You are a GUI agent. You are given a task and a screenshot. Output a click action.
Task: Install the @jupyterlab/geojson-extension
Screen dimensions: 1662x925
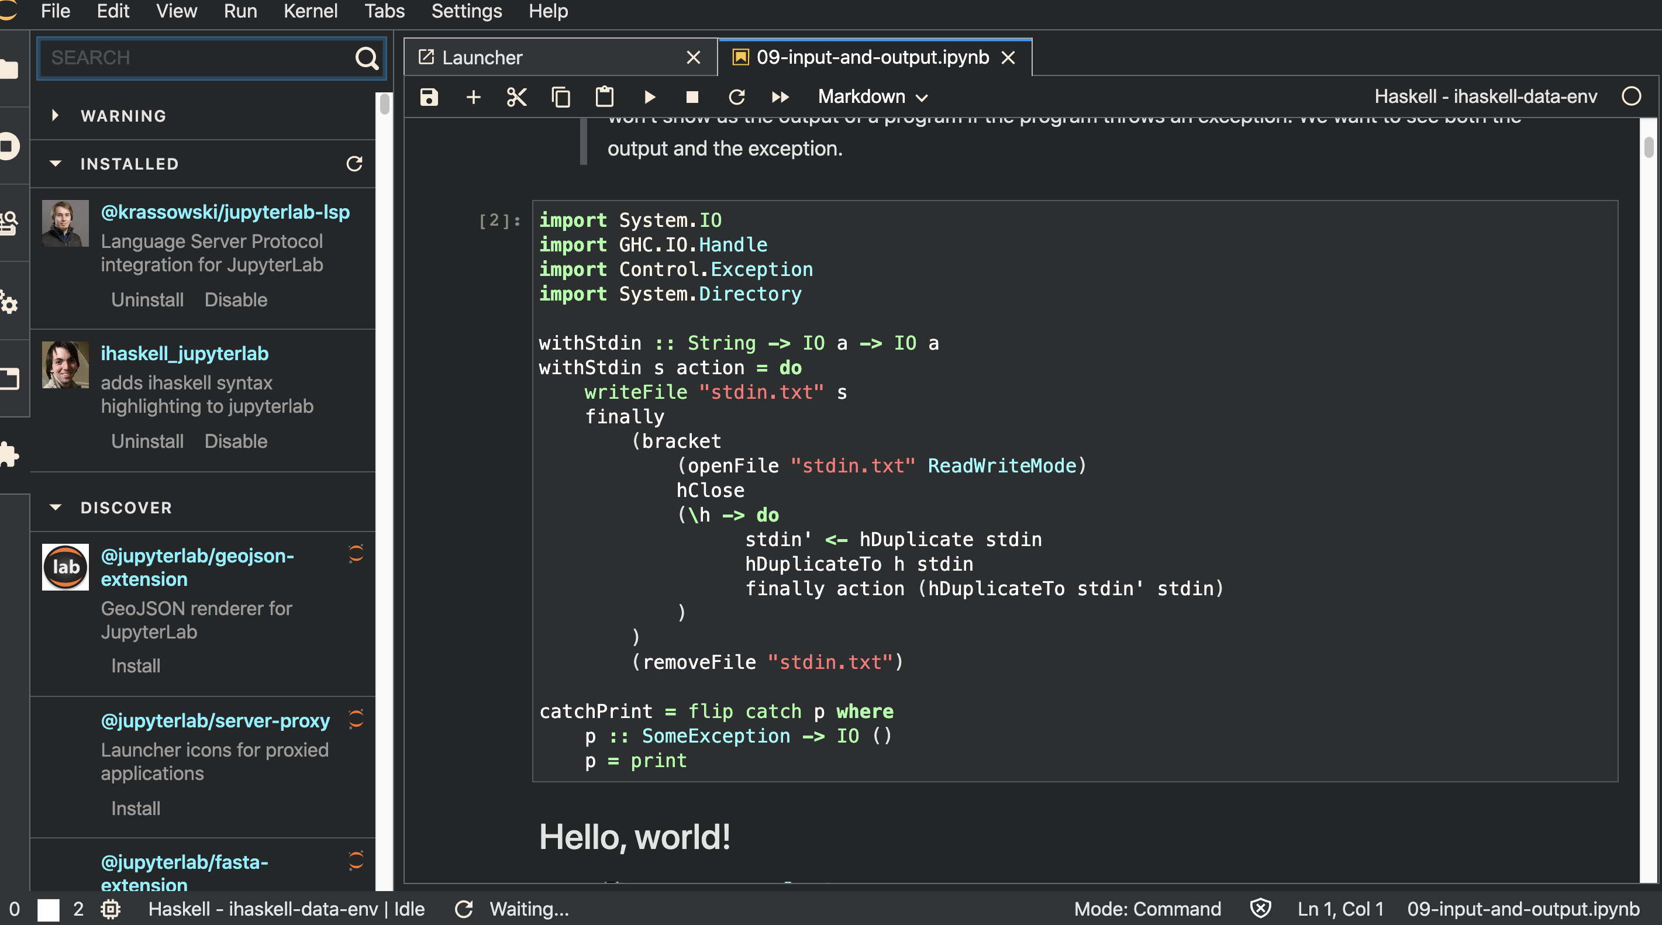click(136, 666)
